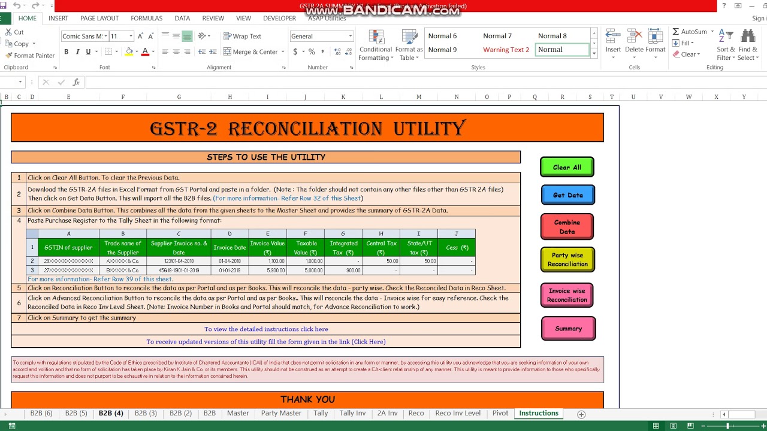
Task: Center text horizontally in the cell
Action: 176,52
